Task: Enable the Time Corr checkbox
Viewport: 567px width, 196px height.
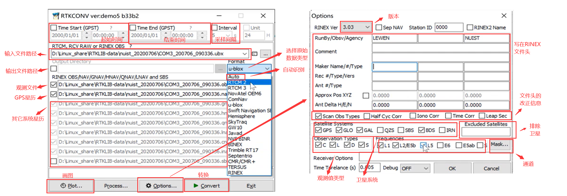Action: pyautogui.click(x=448, y=116)
